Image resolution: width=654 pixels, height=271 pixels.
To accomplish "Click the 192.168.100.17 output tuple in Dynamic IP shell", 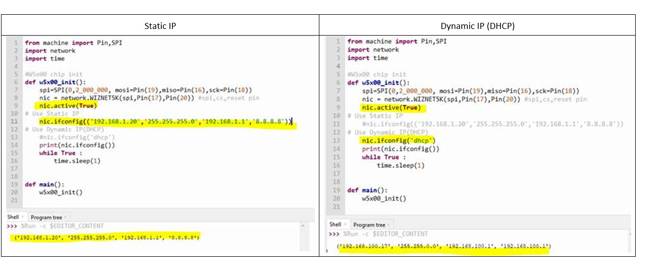I will [444, 247].
